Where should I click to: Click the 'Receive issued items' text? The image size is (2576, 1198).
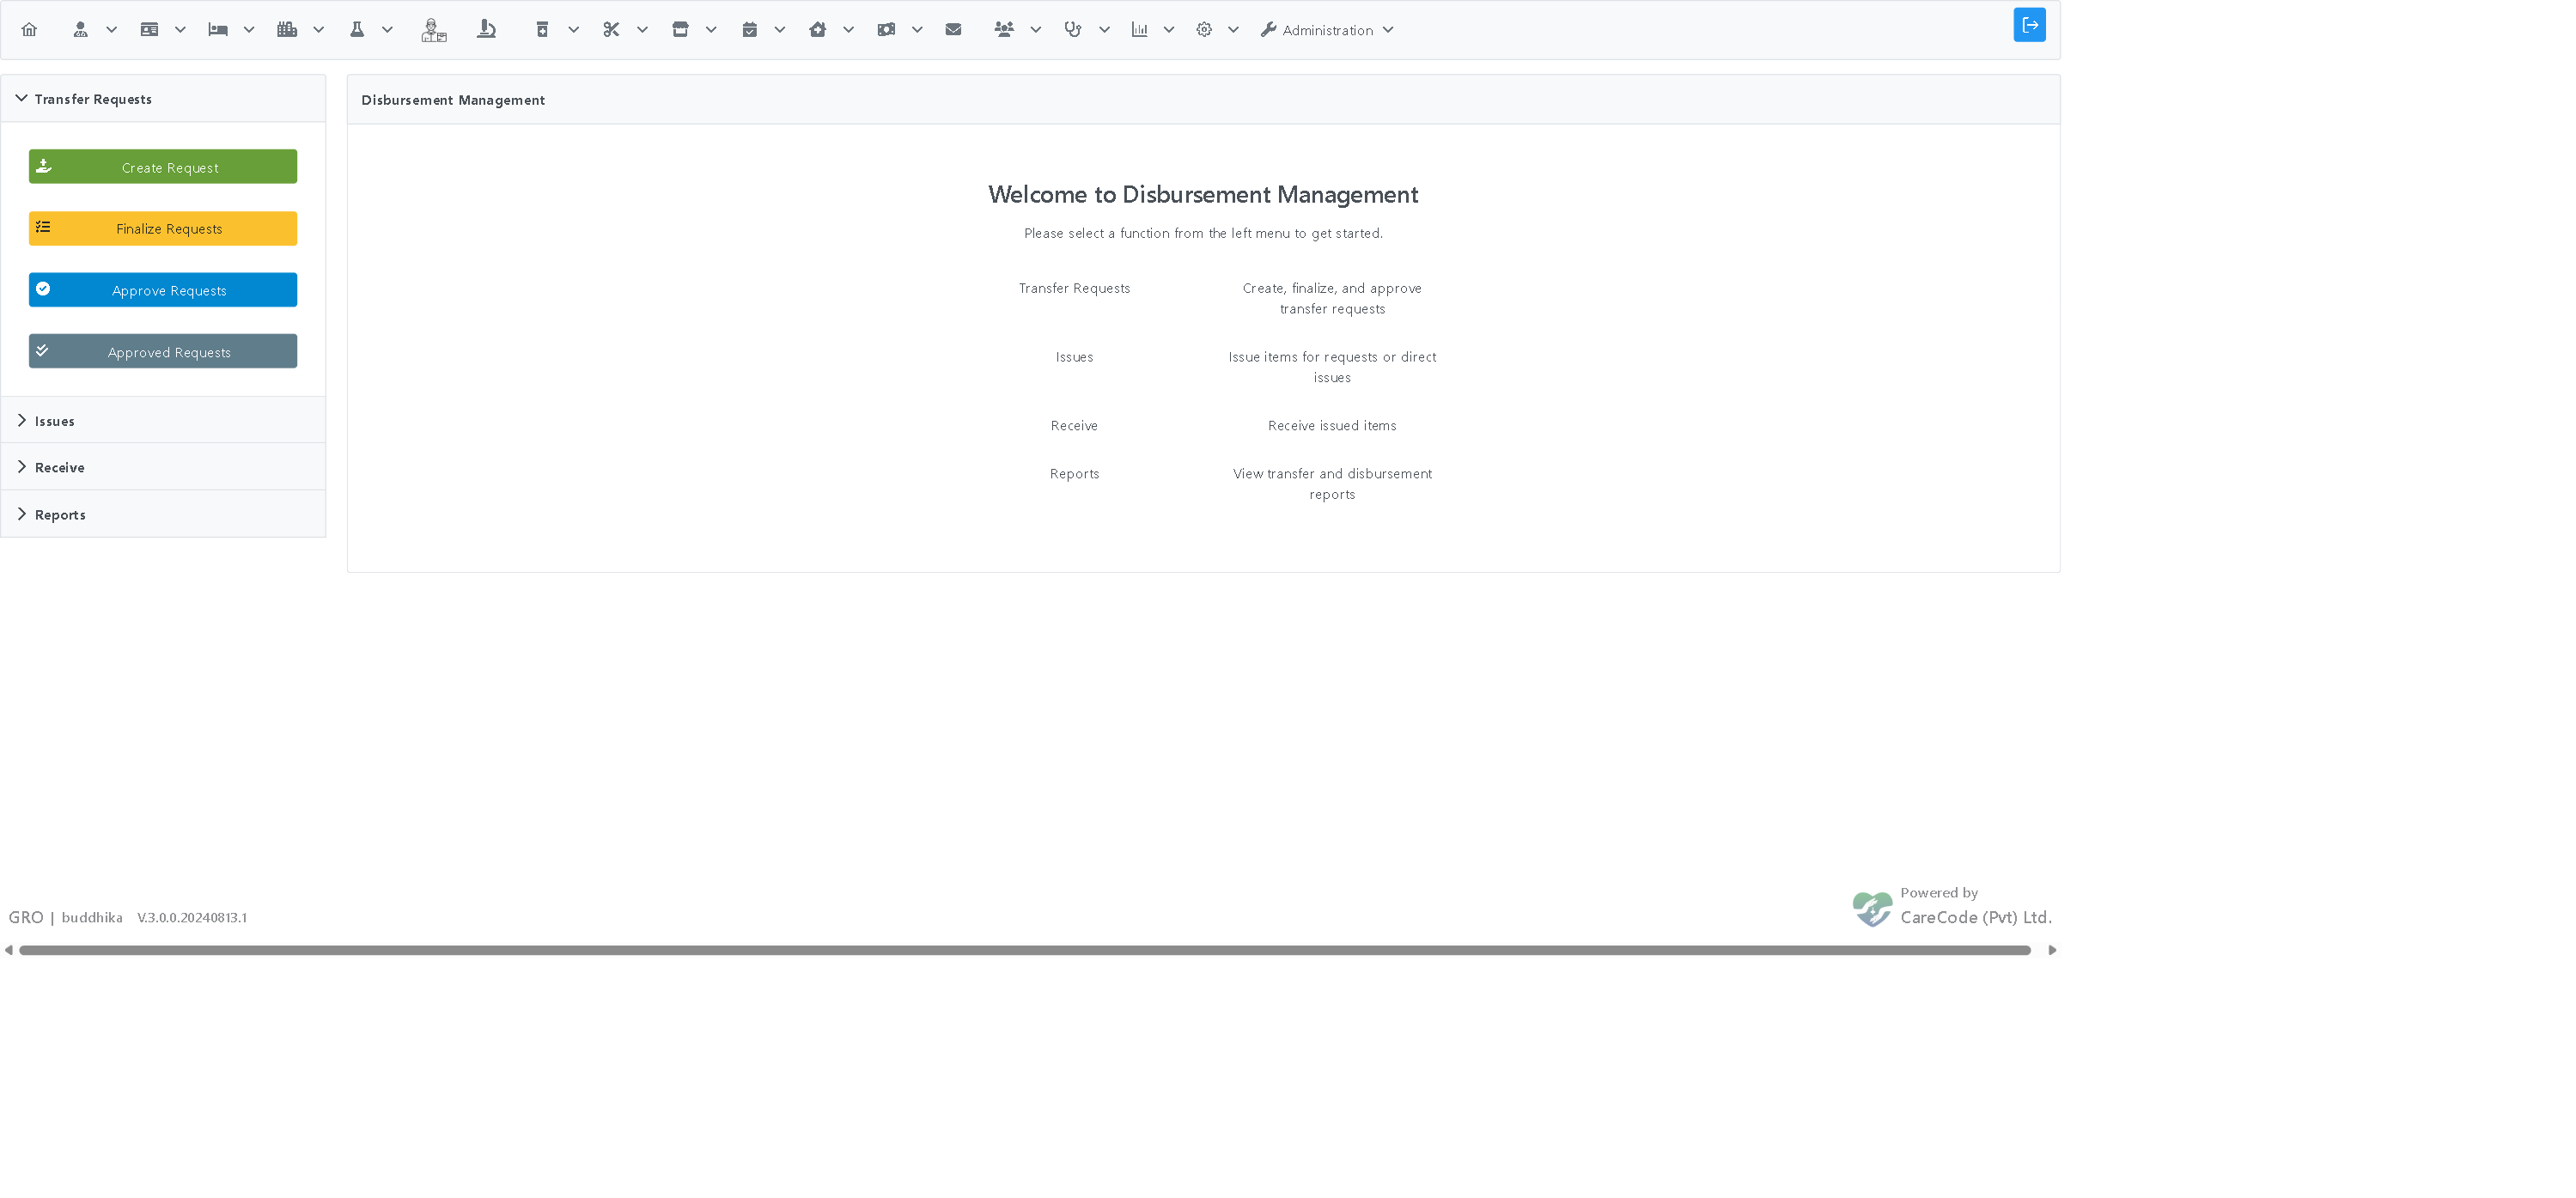coord(1332,426)
